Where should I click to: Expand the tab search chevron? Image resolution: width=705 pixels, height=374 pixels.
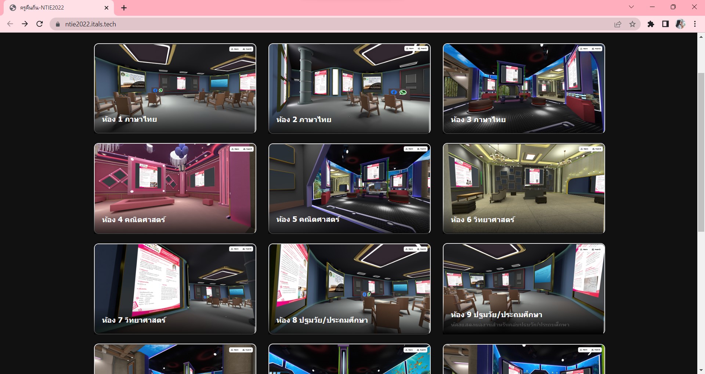[631, 7]
